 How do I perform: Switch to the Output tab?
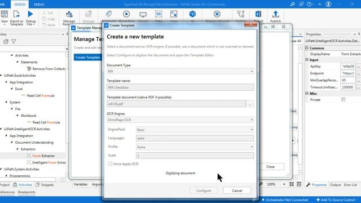point(335,185)
